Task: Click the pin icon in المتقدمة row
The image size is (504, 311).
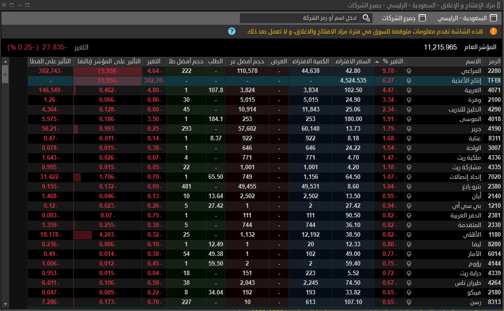Action: point(409,225)
